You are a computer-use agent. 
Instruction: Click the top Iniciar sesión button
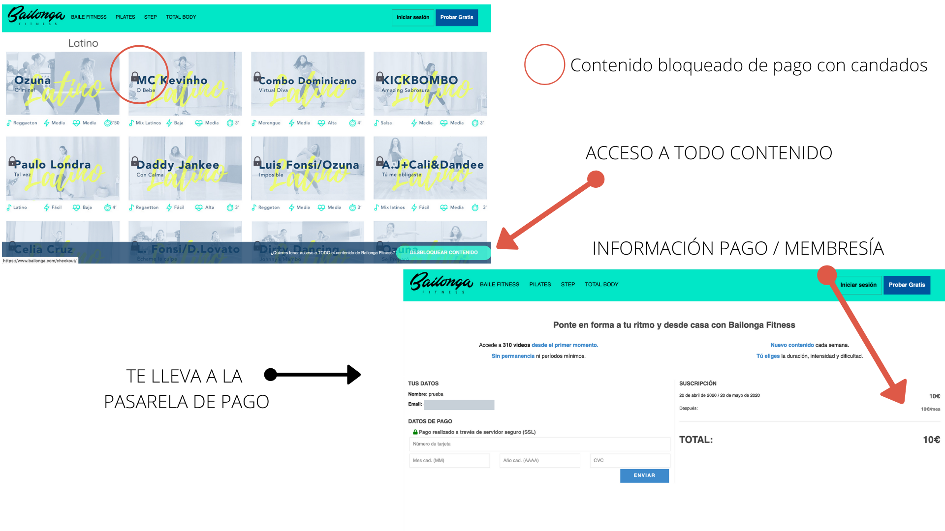point(412,17)
